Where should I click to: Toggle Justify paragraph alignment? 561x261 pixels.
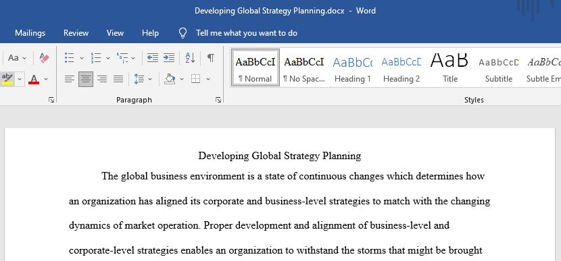pyautogui.click(x=118, y=79)
